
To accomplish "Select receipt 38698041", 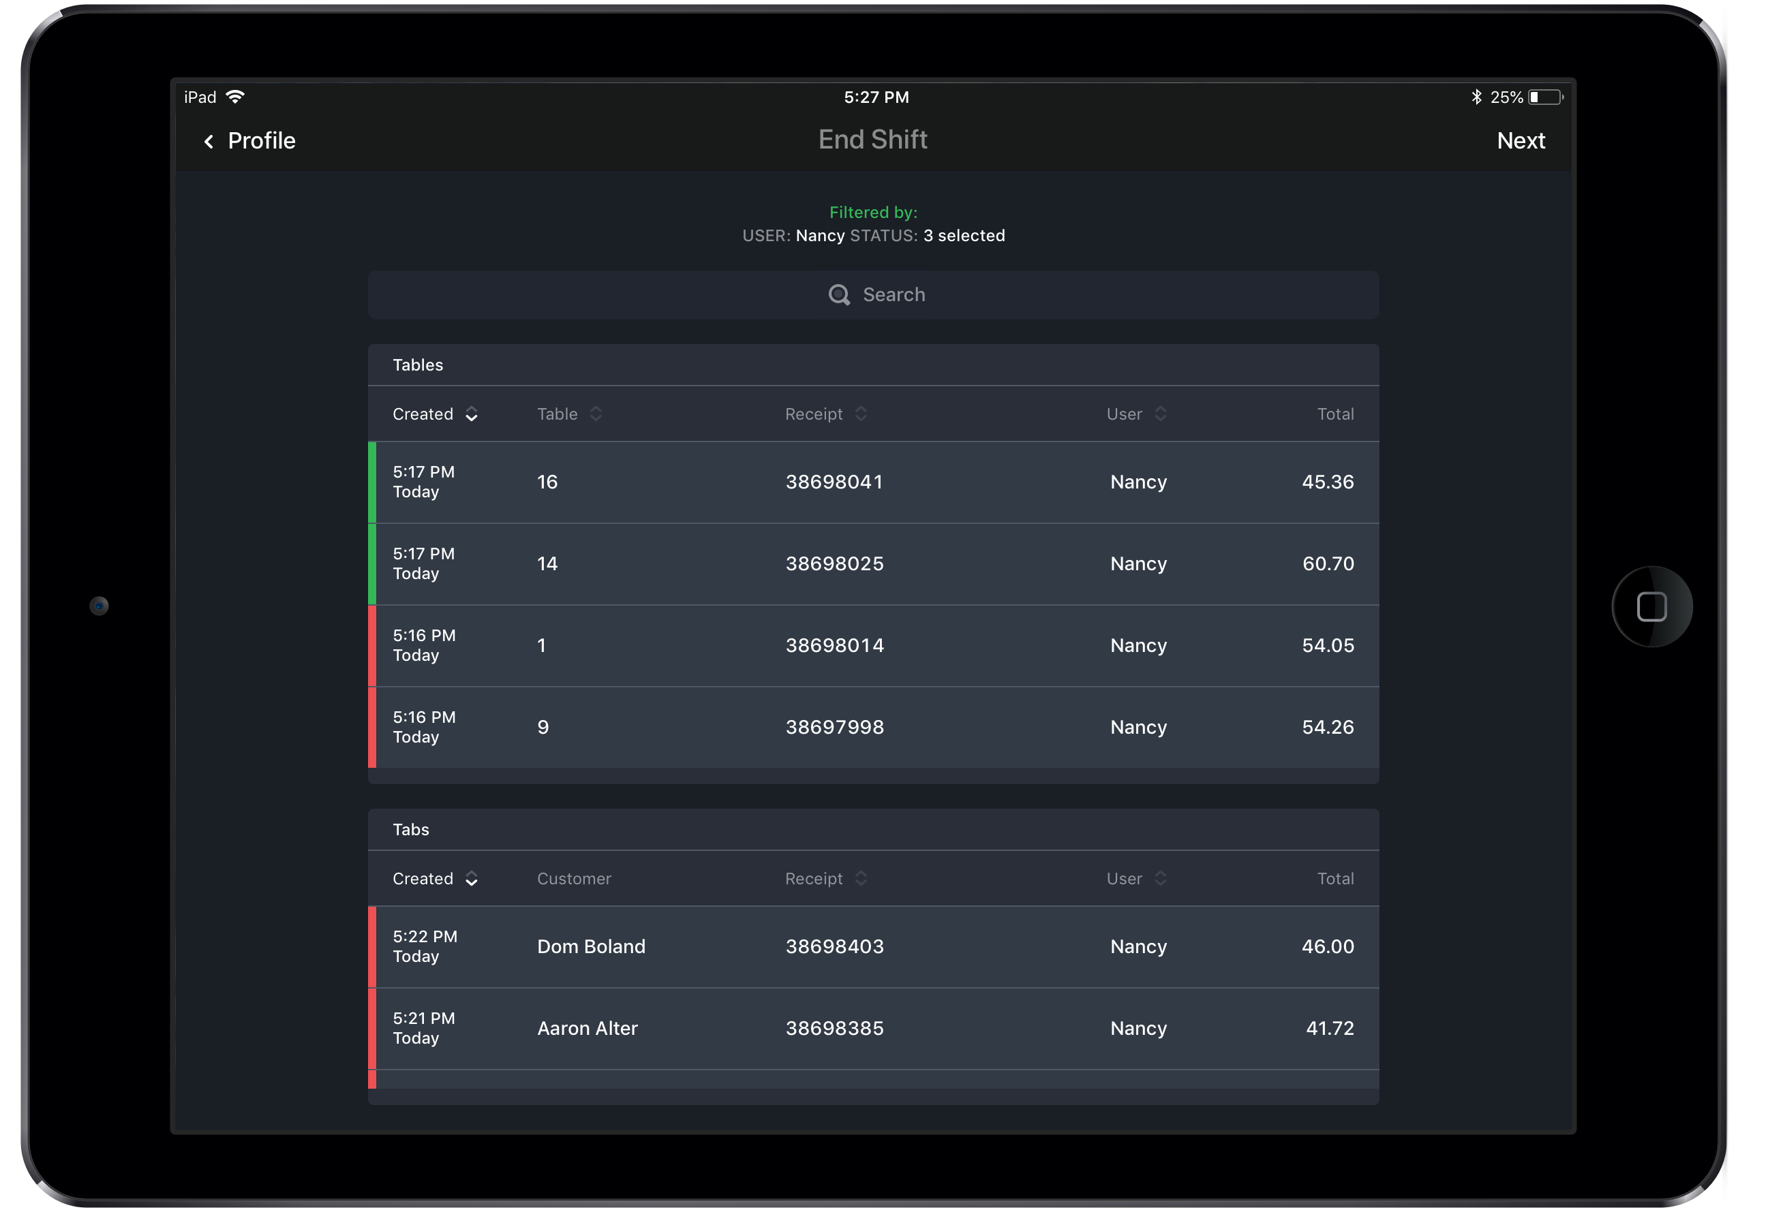I will tap(834, 482).
